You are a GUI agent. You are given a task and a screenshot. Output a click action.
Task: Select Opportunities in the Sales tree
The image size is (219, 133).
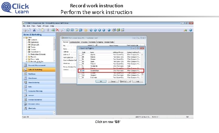coord(36,52)
